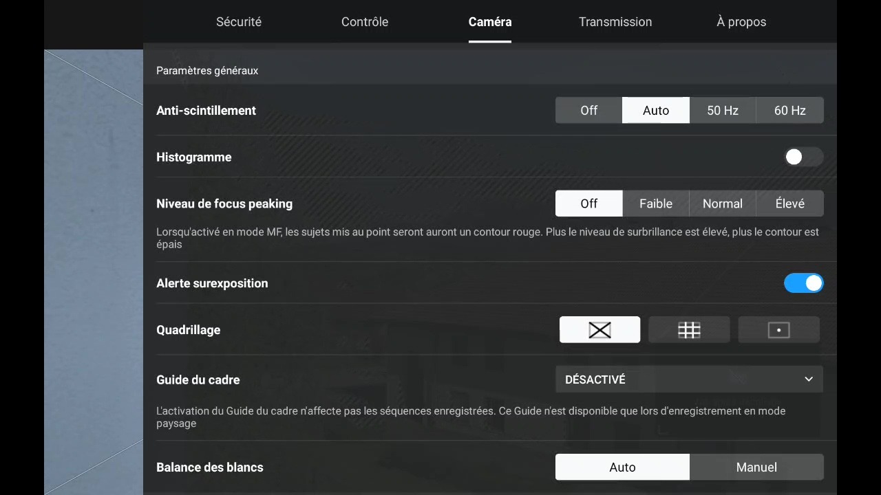
Task: Enable the Histogramme switch
Action: coord(803,157)
